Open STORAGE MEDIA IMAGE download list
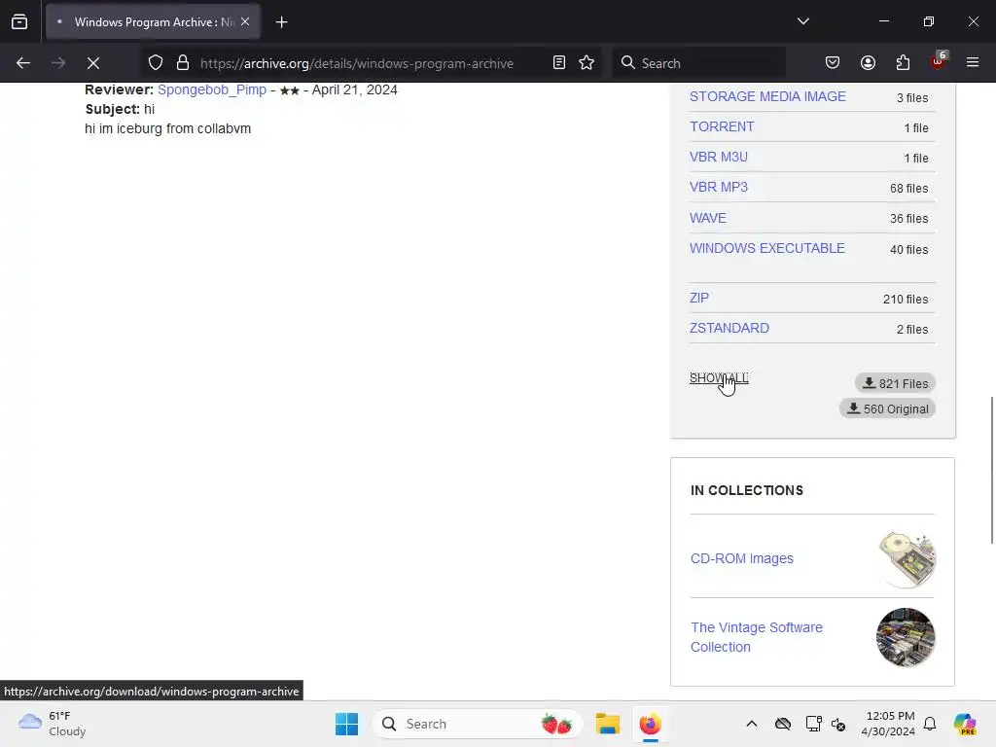This screenshot has height=747, width=996. [767, 96]
